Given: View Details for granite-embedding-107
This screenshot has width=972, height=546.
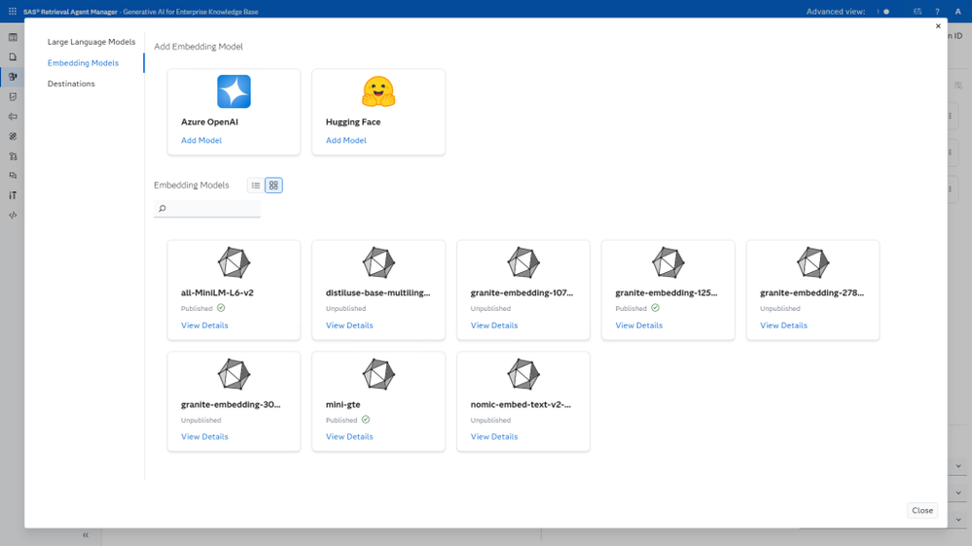Looking at the screenshot, I should pos(494,325).
